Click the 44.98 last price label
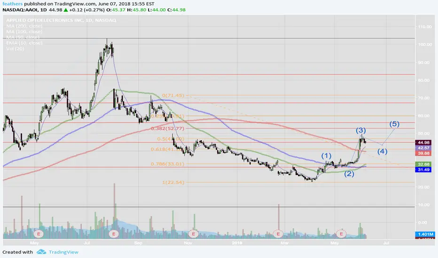The width and height of the screenshot is (438, 258). [423, 143]
